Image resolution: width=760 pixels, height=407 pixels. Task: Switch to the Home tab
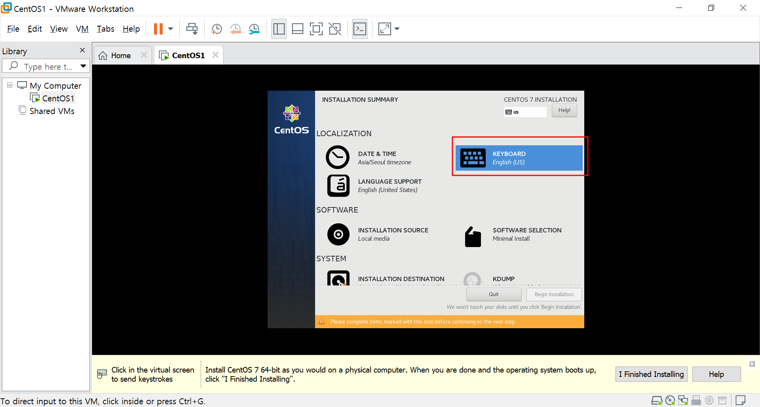[119, 55]
